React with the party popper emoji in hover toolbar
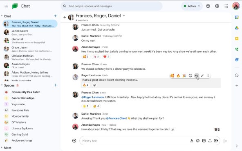This screenshot has width=242, height=151. pyautogui.click(x=184, y=75)
